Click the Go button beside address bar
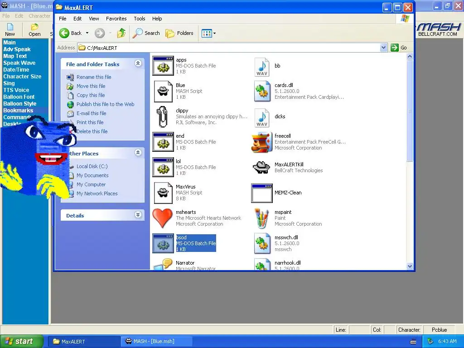Viewport: 464px width, 348px height. (x=399, y=48)
